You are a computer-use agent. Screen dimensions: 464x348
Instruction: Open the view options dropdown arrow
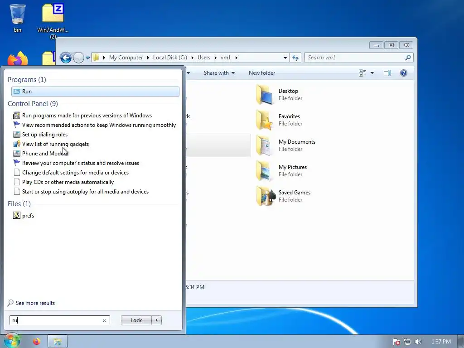point(372,73)
